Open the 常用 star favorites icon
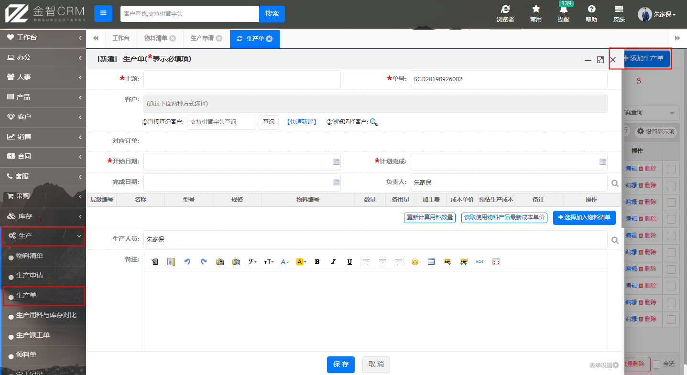 [536, 14]
